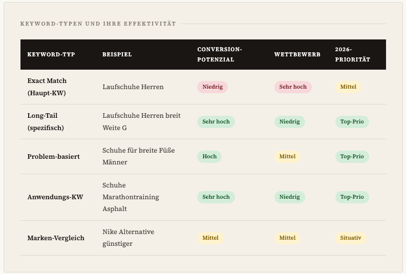Select the Conversion-Potenzial column header
The image size is (406, 274).
click(x=219, y=54)
